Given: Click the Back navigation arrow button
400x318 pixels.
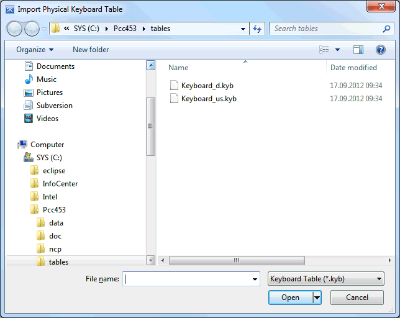Looking at the screenshot, I should 14,29.
